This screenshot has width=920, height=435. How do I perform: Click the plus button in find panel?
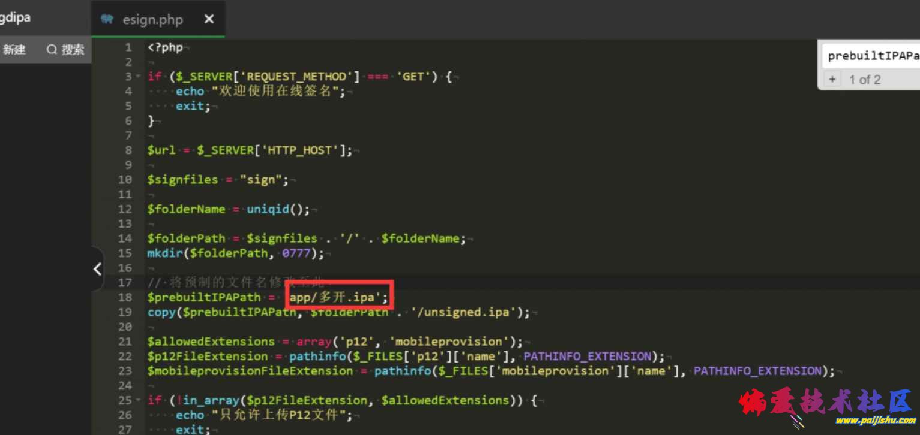pyautogui.click(x=832, y=80)
